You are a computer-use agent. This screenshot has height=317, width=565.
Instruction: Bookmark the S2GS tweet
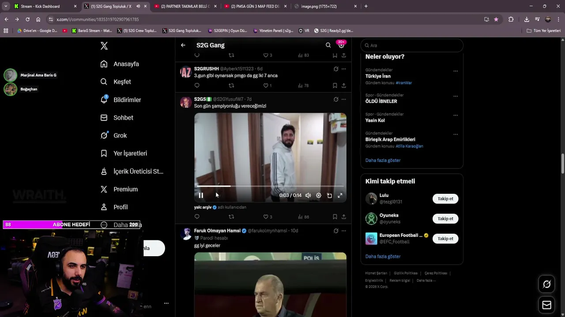[335, 217]
